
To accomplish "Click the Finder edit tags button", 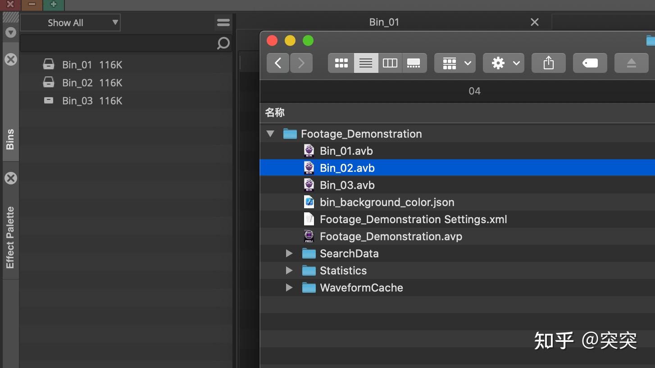I will [x=590, y=63].
